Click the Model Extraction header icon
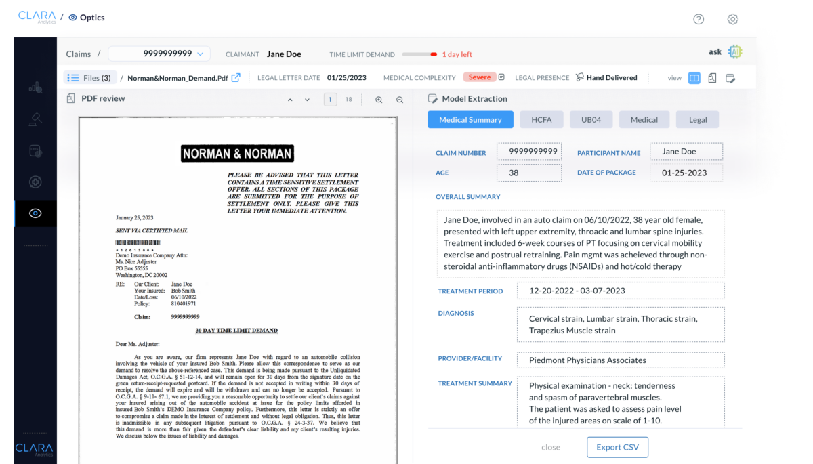 432,98
